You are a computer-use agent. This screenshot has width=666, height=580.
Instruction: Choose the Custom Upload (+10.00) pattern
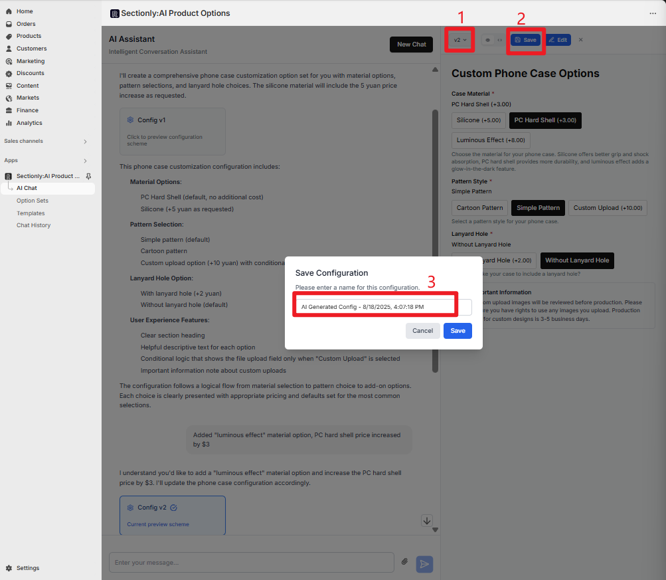tap(608, 208)
